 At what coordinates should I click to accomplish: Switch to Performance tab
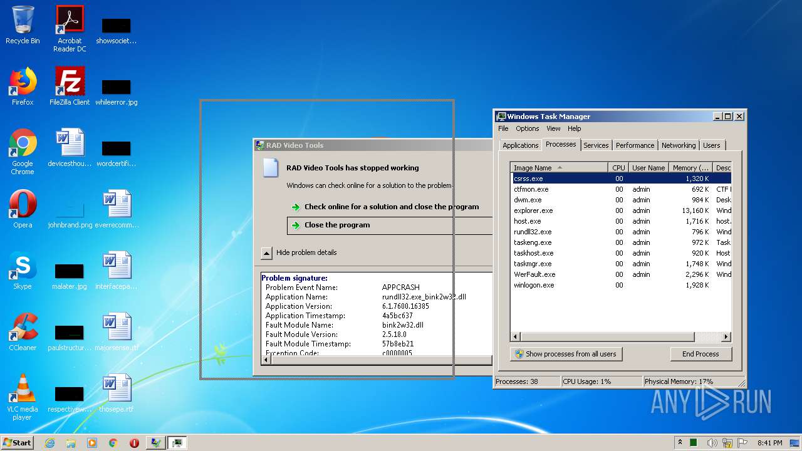click(x=635, y=145)
